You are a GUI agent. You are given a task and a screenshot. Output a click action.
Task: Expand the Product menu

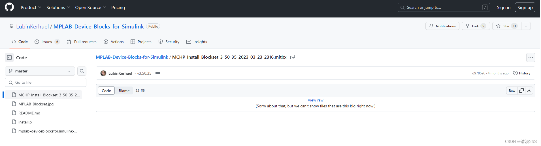(31, 7)
